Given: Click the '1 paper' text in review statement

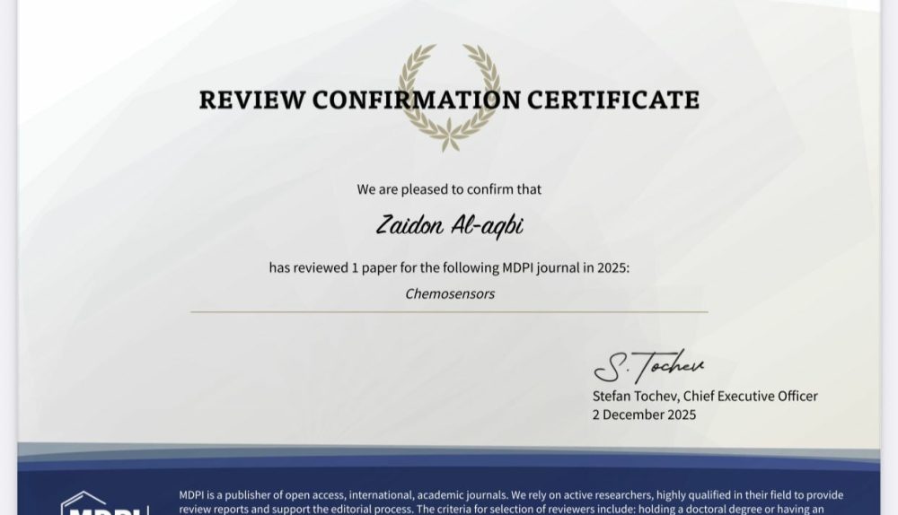Looking at the screenshot, I should (375, 267).
